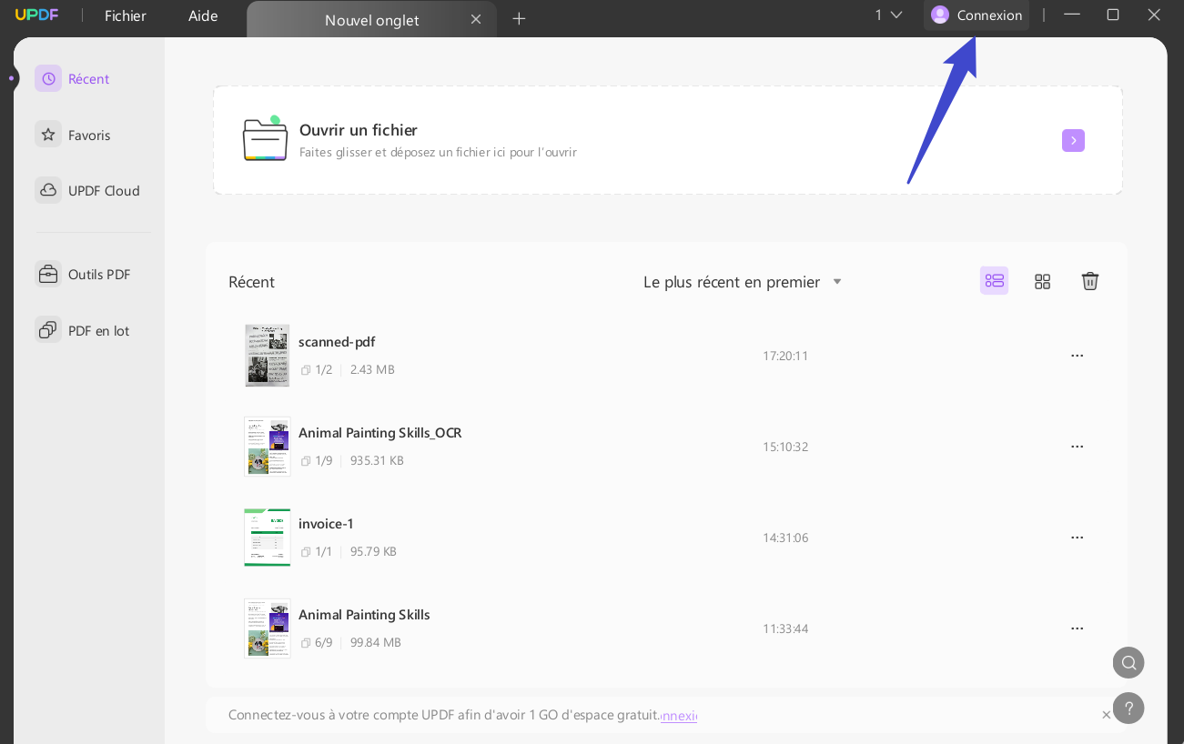Image resolution: width=1184 pixels, height=744 pixels.
Task: Open the Favoris sidebar section
Action: coord(74,135)
